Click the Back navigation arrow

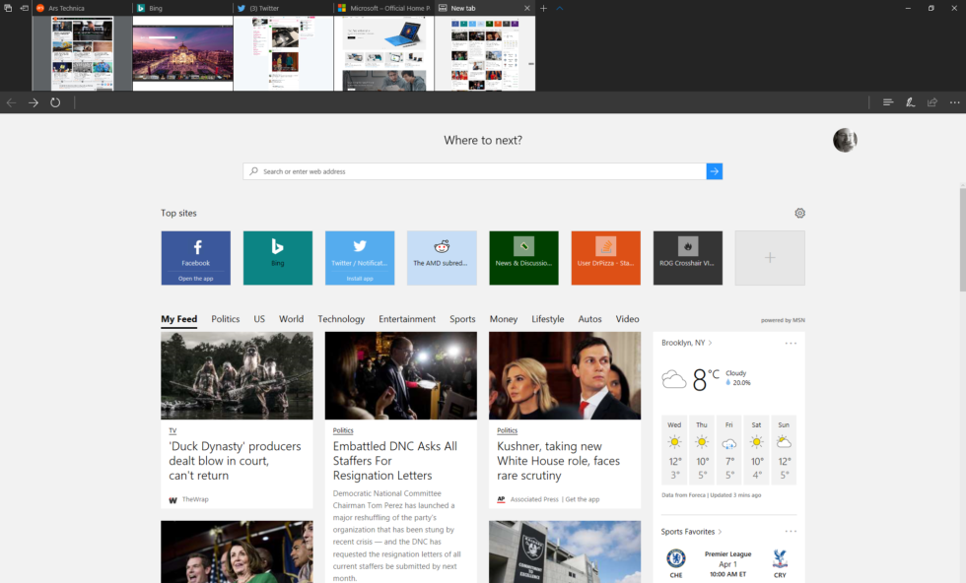[x=10, y=102]
